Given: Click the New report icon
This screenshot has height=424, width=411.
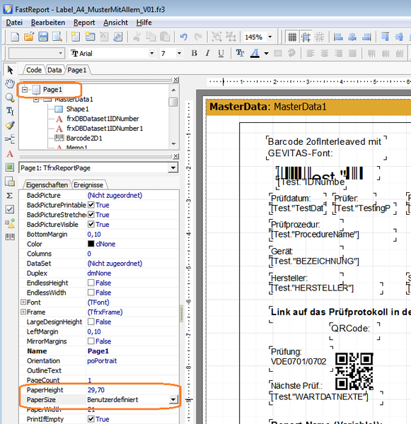Looking at the screenshot, I should tap(15, 37).
